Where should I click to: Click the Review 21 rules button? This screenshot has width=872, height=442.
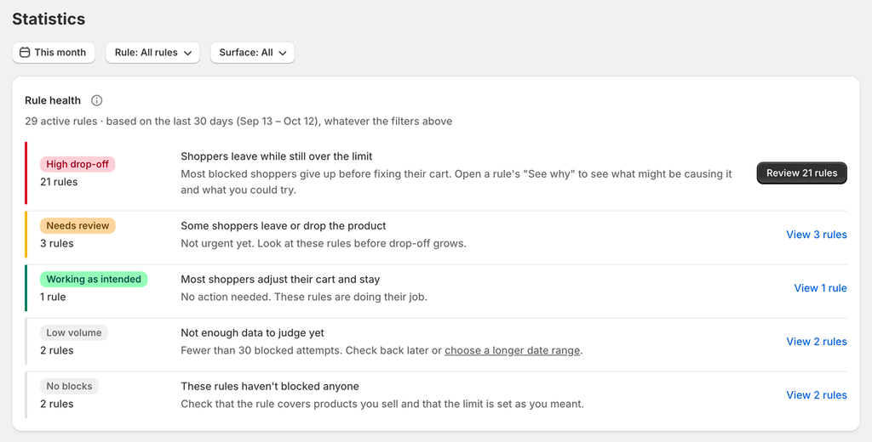tap(802, 173)
